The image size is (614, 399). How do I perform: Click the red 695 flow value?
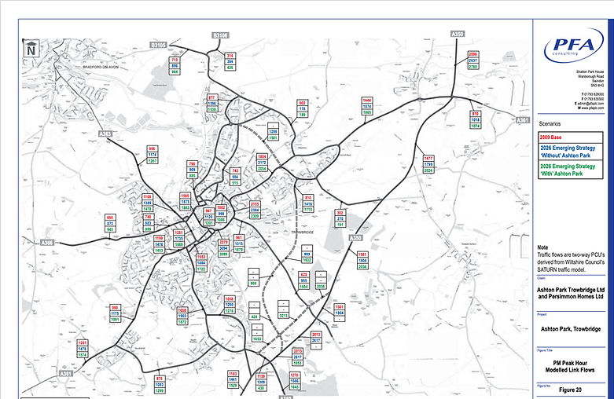coord(110,217)
